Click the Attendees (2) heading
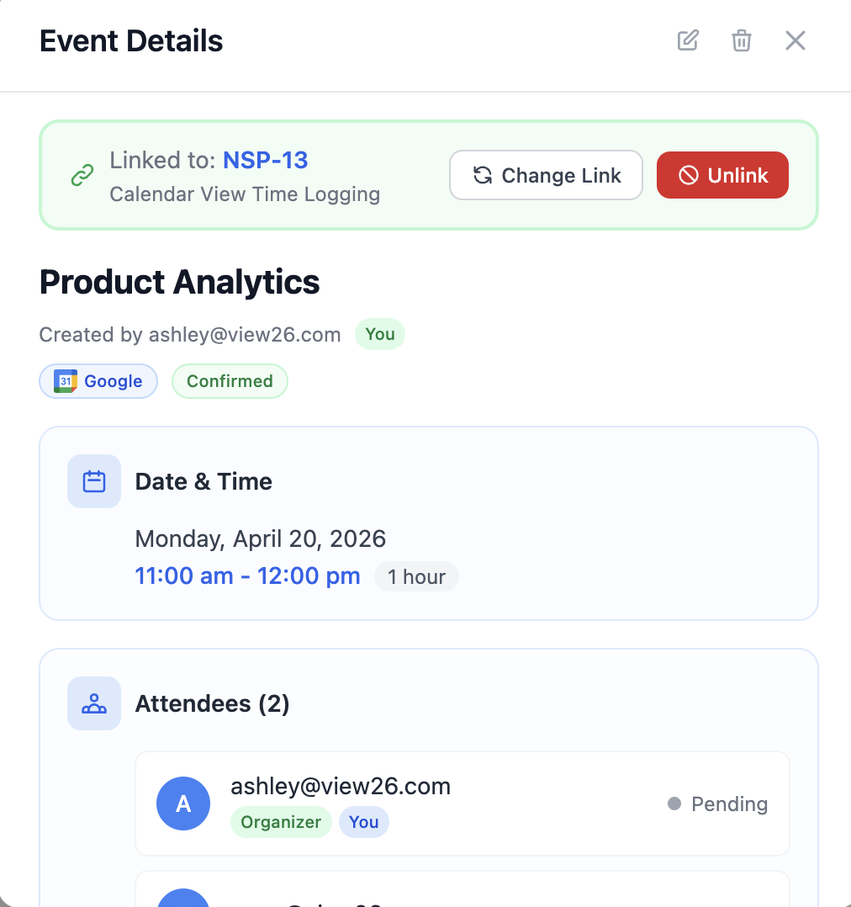 212,704
